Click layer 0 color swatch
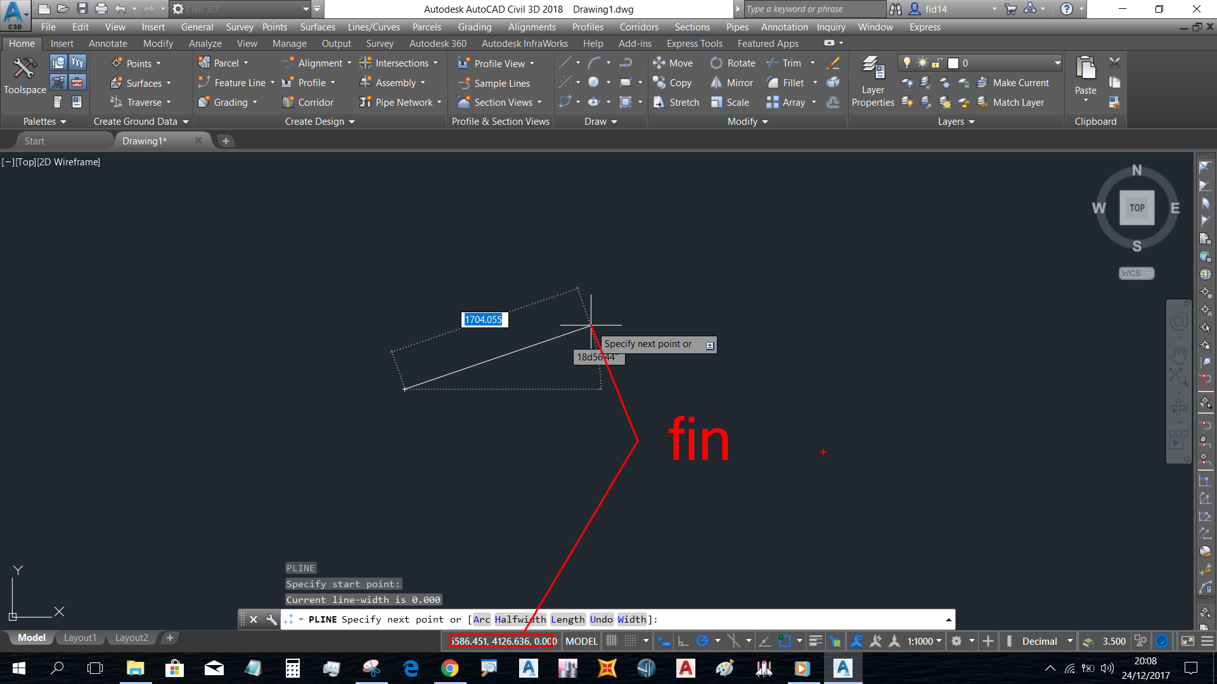The image size is (1217, 684). (x=953, y=63)
